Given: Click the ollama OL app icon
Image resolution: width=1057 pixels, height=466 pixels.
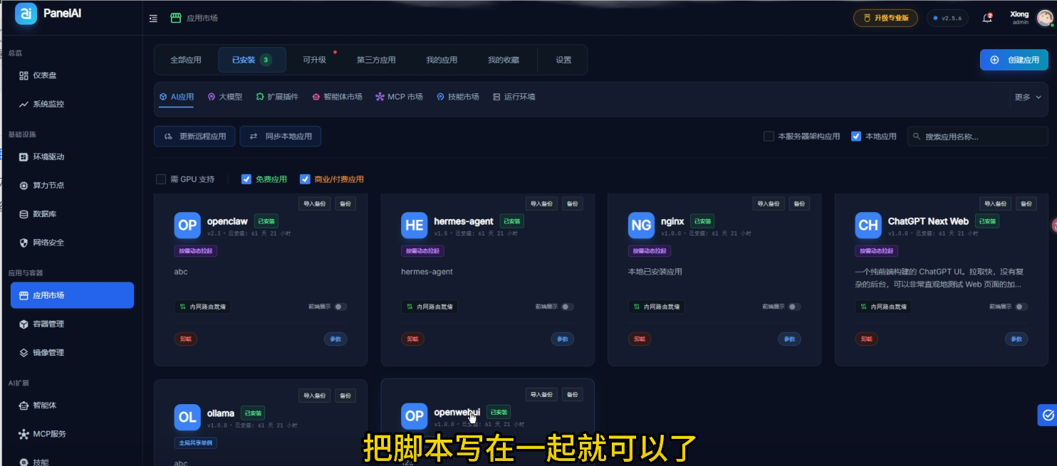Looking at the screenshot, I should coord(187,417).
